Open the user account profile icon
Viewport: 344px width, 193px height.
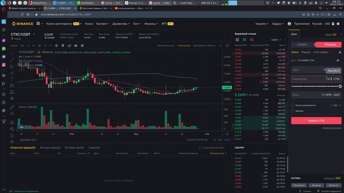[289, 24]
